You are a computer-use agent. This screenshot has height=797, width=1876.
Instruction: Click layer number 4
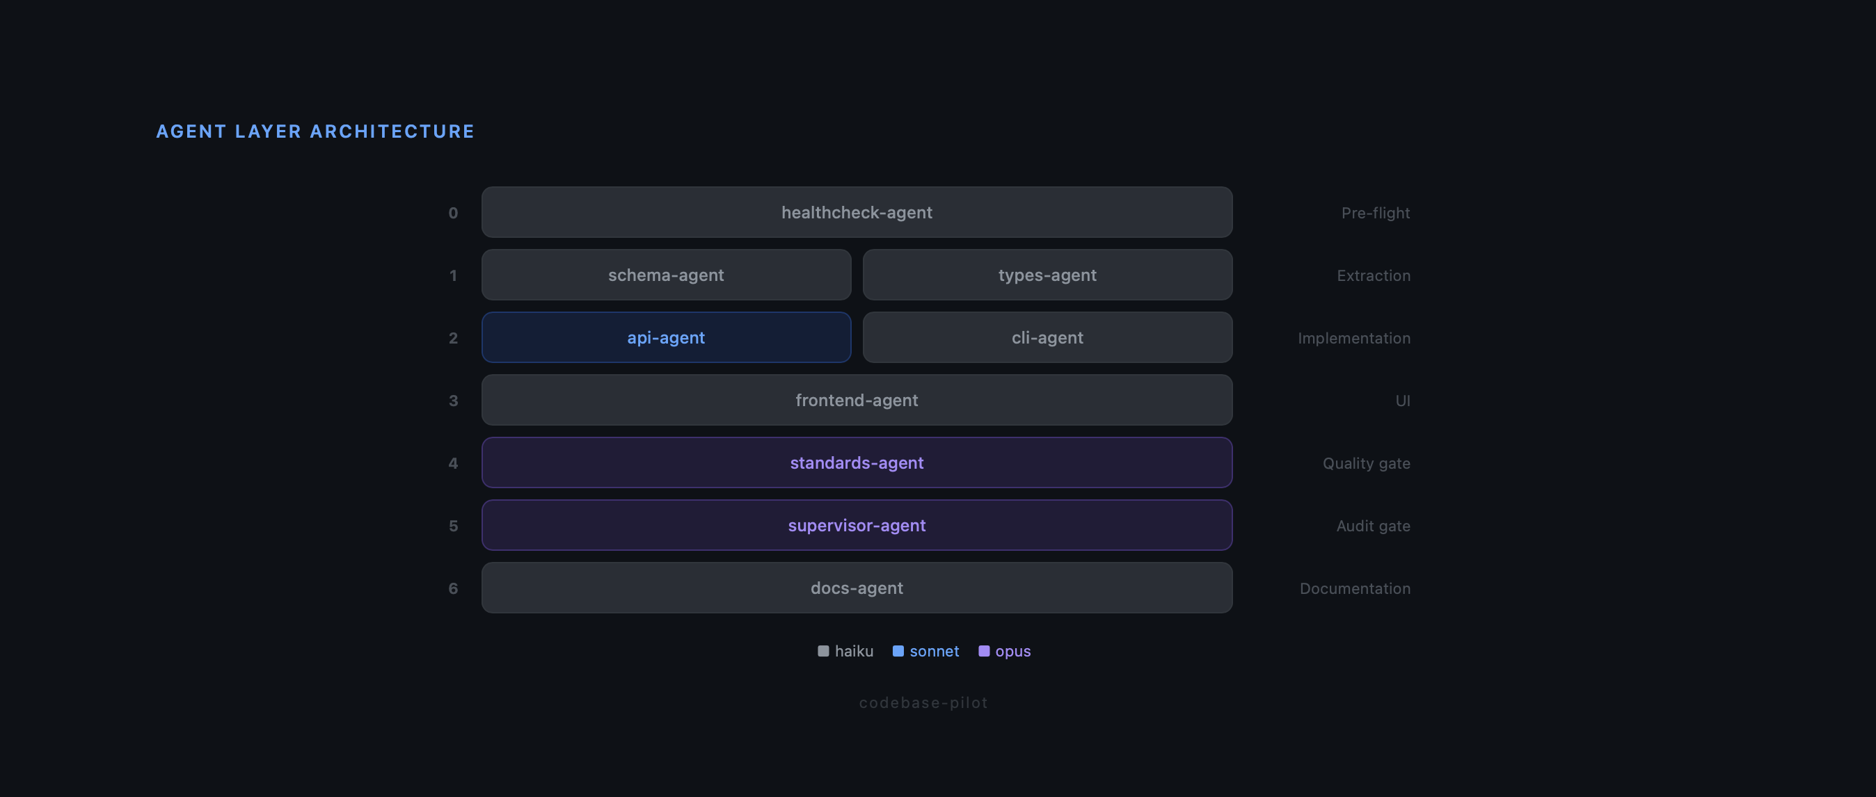point(454,462)
